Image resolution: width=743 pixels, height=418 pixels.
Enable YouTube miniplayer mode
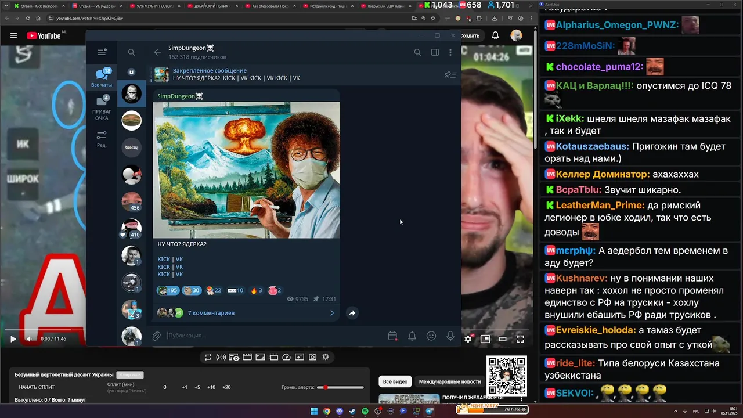pos(485,339)
